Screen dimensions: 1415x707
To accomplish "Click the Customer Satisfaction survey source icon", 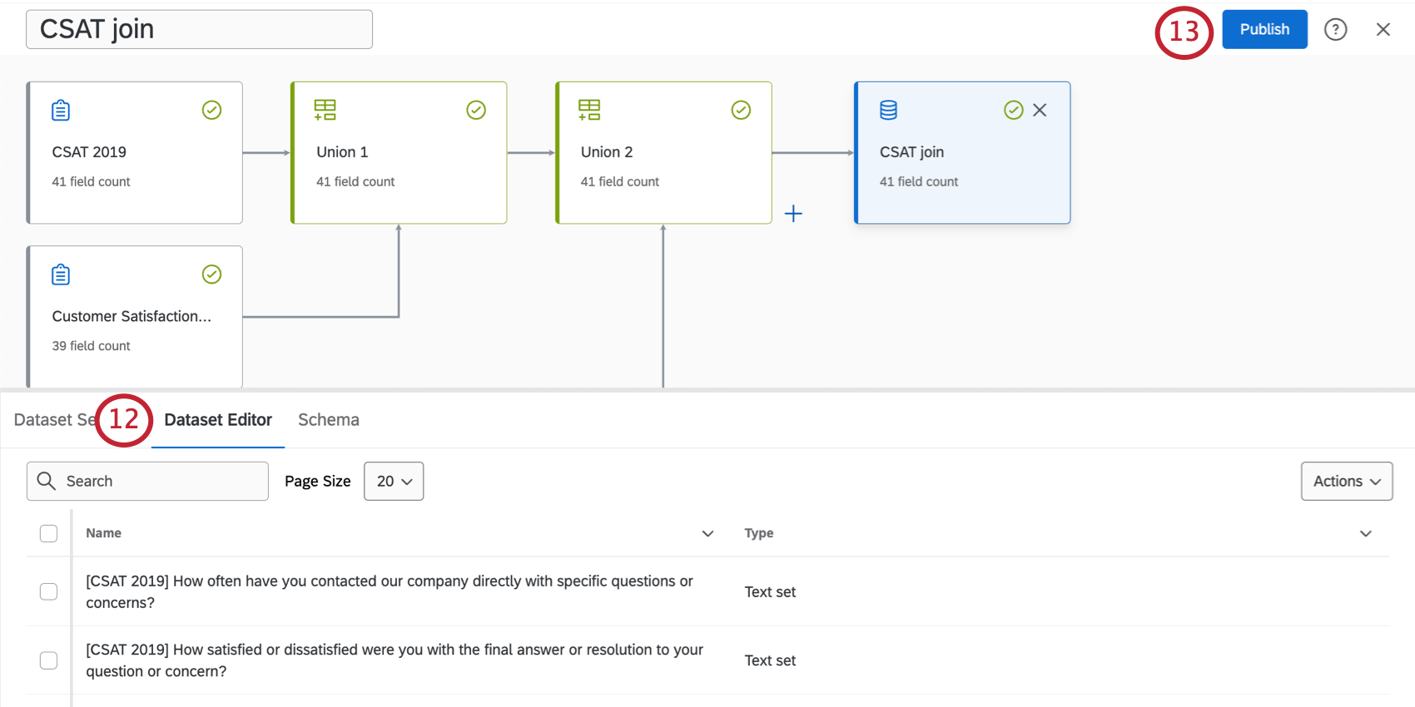I will pyautogui.click(x=61, y=274).
